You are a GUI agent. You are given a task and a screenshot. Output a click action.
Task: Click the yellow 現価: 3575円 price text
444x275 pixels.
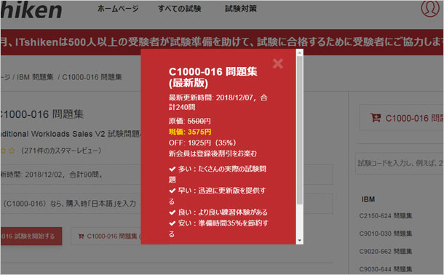[x=190, y=132]
